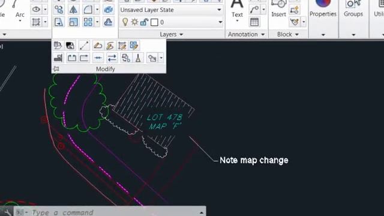The image size is (384, 216).
Task: Open the Multileader dropdown arrow
Action: (x=263, y=10)
